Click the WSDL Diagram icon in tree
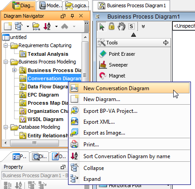The height and width of the screenshot is (189, 195). [x=23, y=119]
